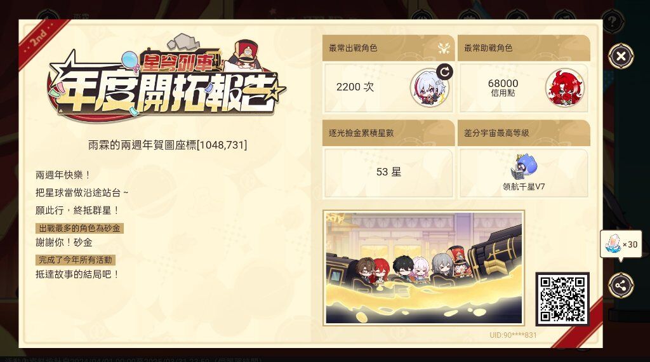Viewport: 650px width, 362px height.
Task: Click the 完成了今年所有活動 tag
Action: pyautogui.click(x=76, y=260)
